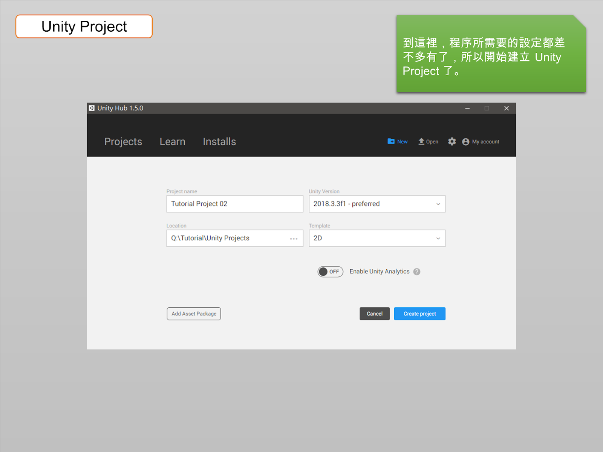Click the help icon beside Unity Analytics
603x452 pixels.
coord(416,272)
